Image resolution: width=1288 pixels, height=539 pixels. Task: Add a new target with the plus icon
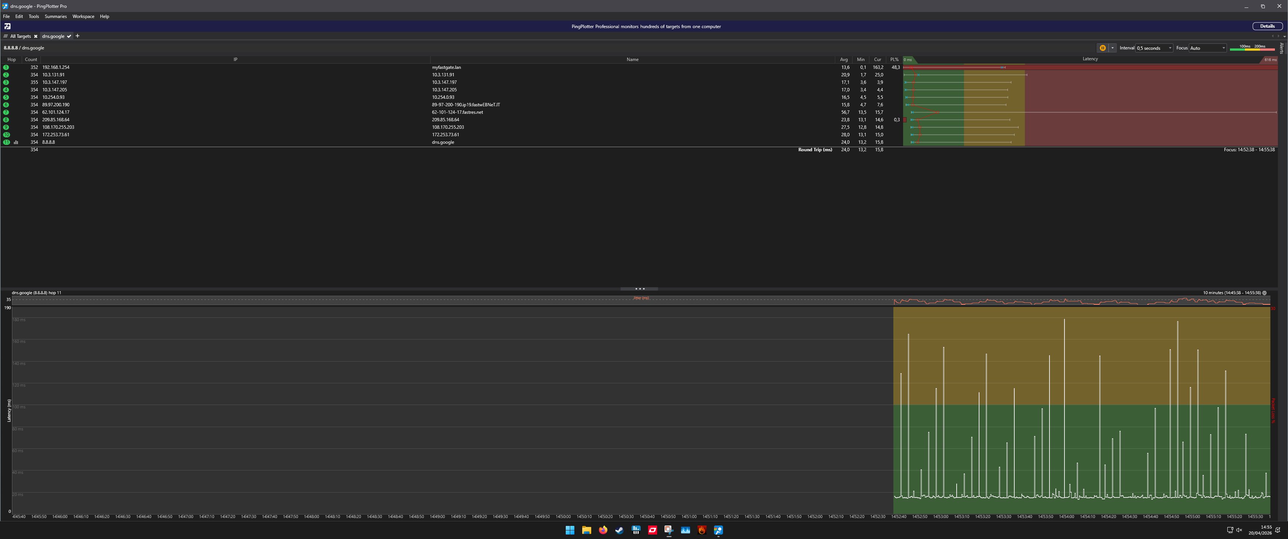[x=78, y=36]
